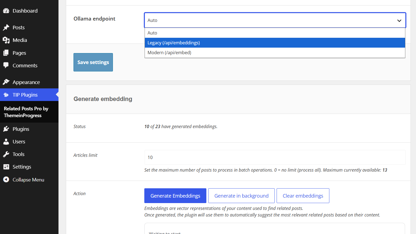Select Modern (/api/embed) option
Viewport: 416px width, 234px height.
[275, 53]
